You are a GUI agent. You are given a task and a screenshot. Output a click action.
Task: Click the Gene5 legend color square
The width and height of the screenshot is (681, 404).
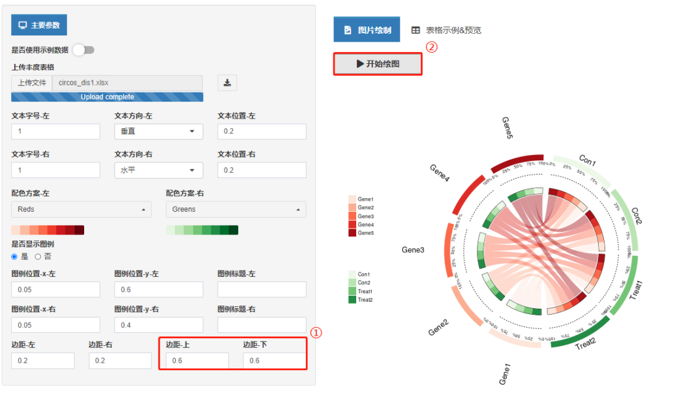pyautogui.click(x=352, y=233)
